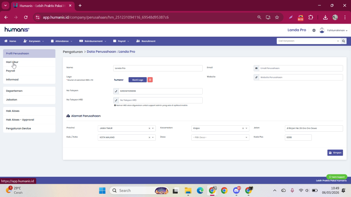Delete the company logo with red trash button
Screen dimensions: 351x197
pyautogui.click(x=150, y=80)
